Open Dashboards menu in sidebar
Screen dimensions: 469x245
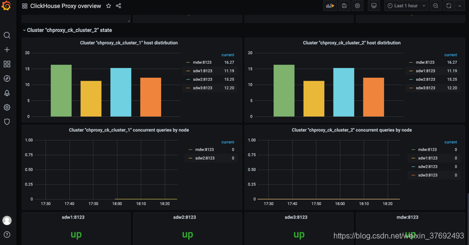pyautogui.click(x=7, y=64)
